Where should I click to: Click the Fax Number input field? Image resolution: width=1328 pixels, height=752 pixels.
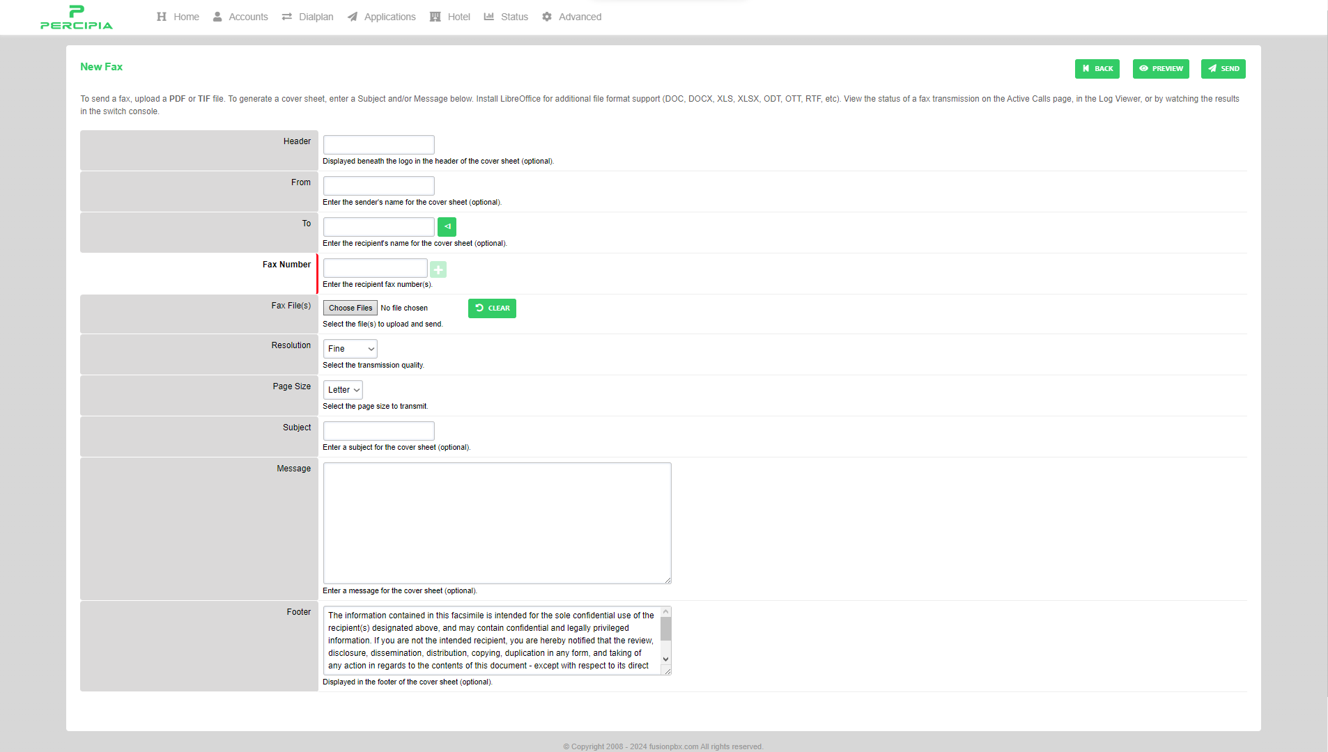point(376,268)
